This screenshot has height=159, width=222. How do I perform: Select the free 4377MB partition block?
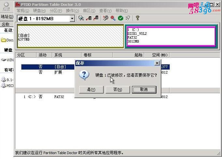point(70,36)
